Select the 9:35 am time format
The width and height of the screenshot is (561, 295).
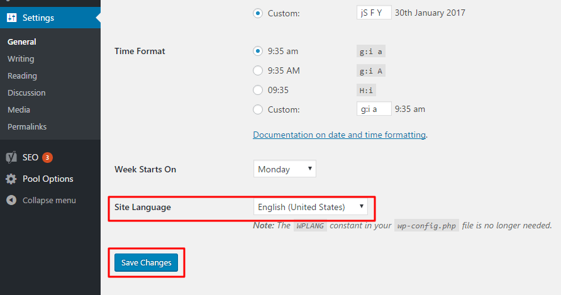click(258, 51)
